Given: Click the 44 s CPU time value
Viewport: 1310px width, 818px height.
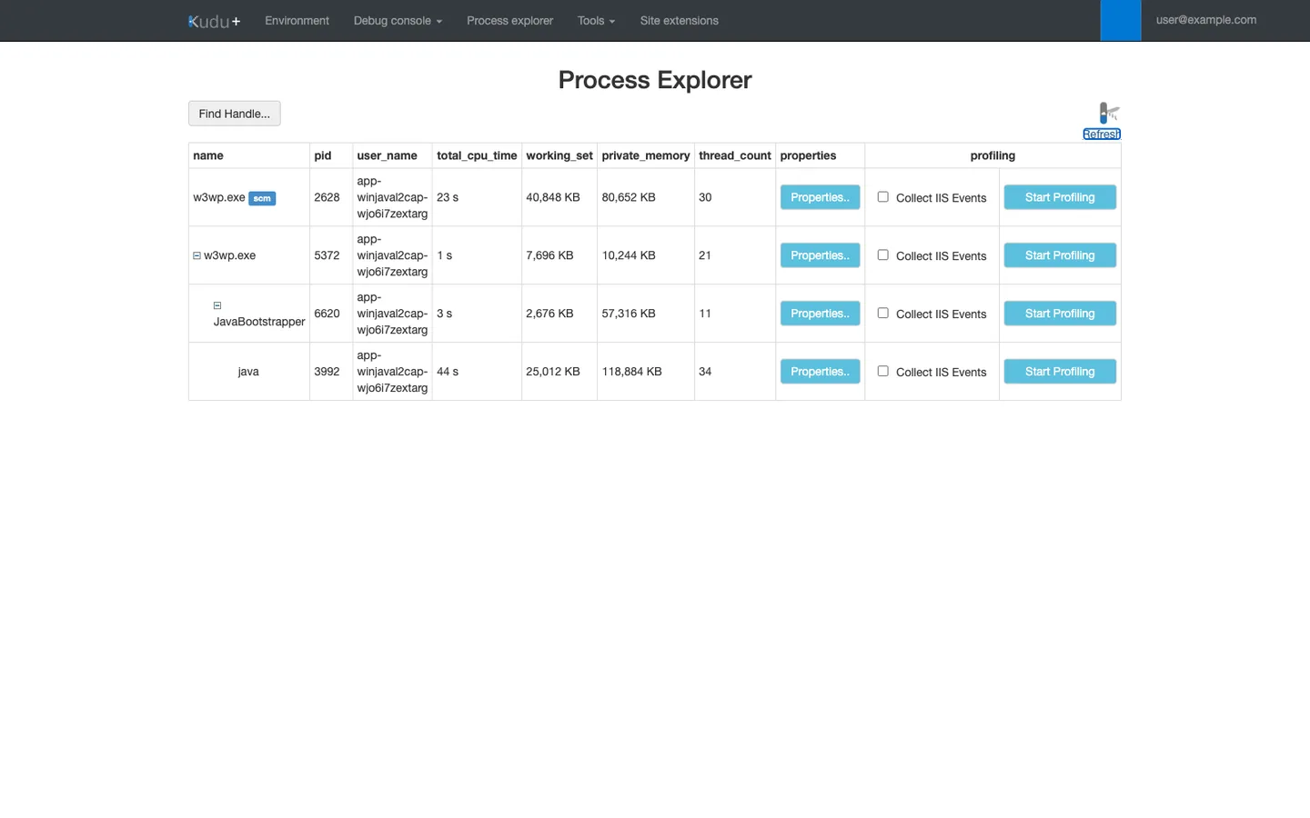Looking at the screenshot, I should 448,372.
